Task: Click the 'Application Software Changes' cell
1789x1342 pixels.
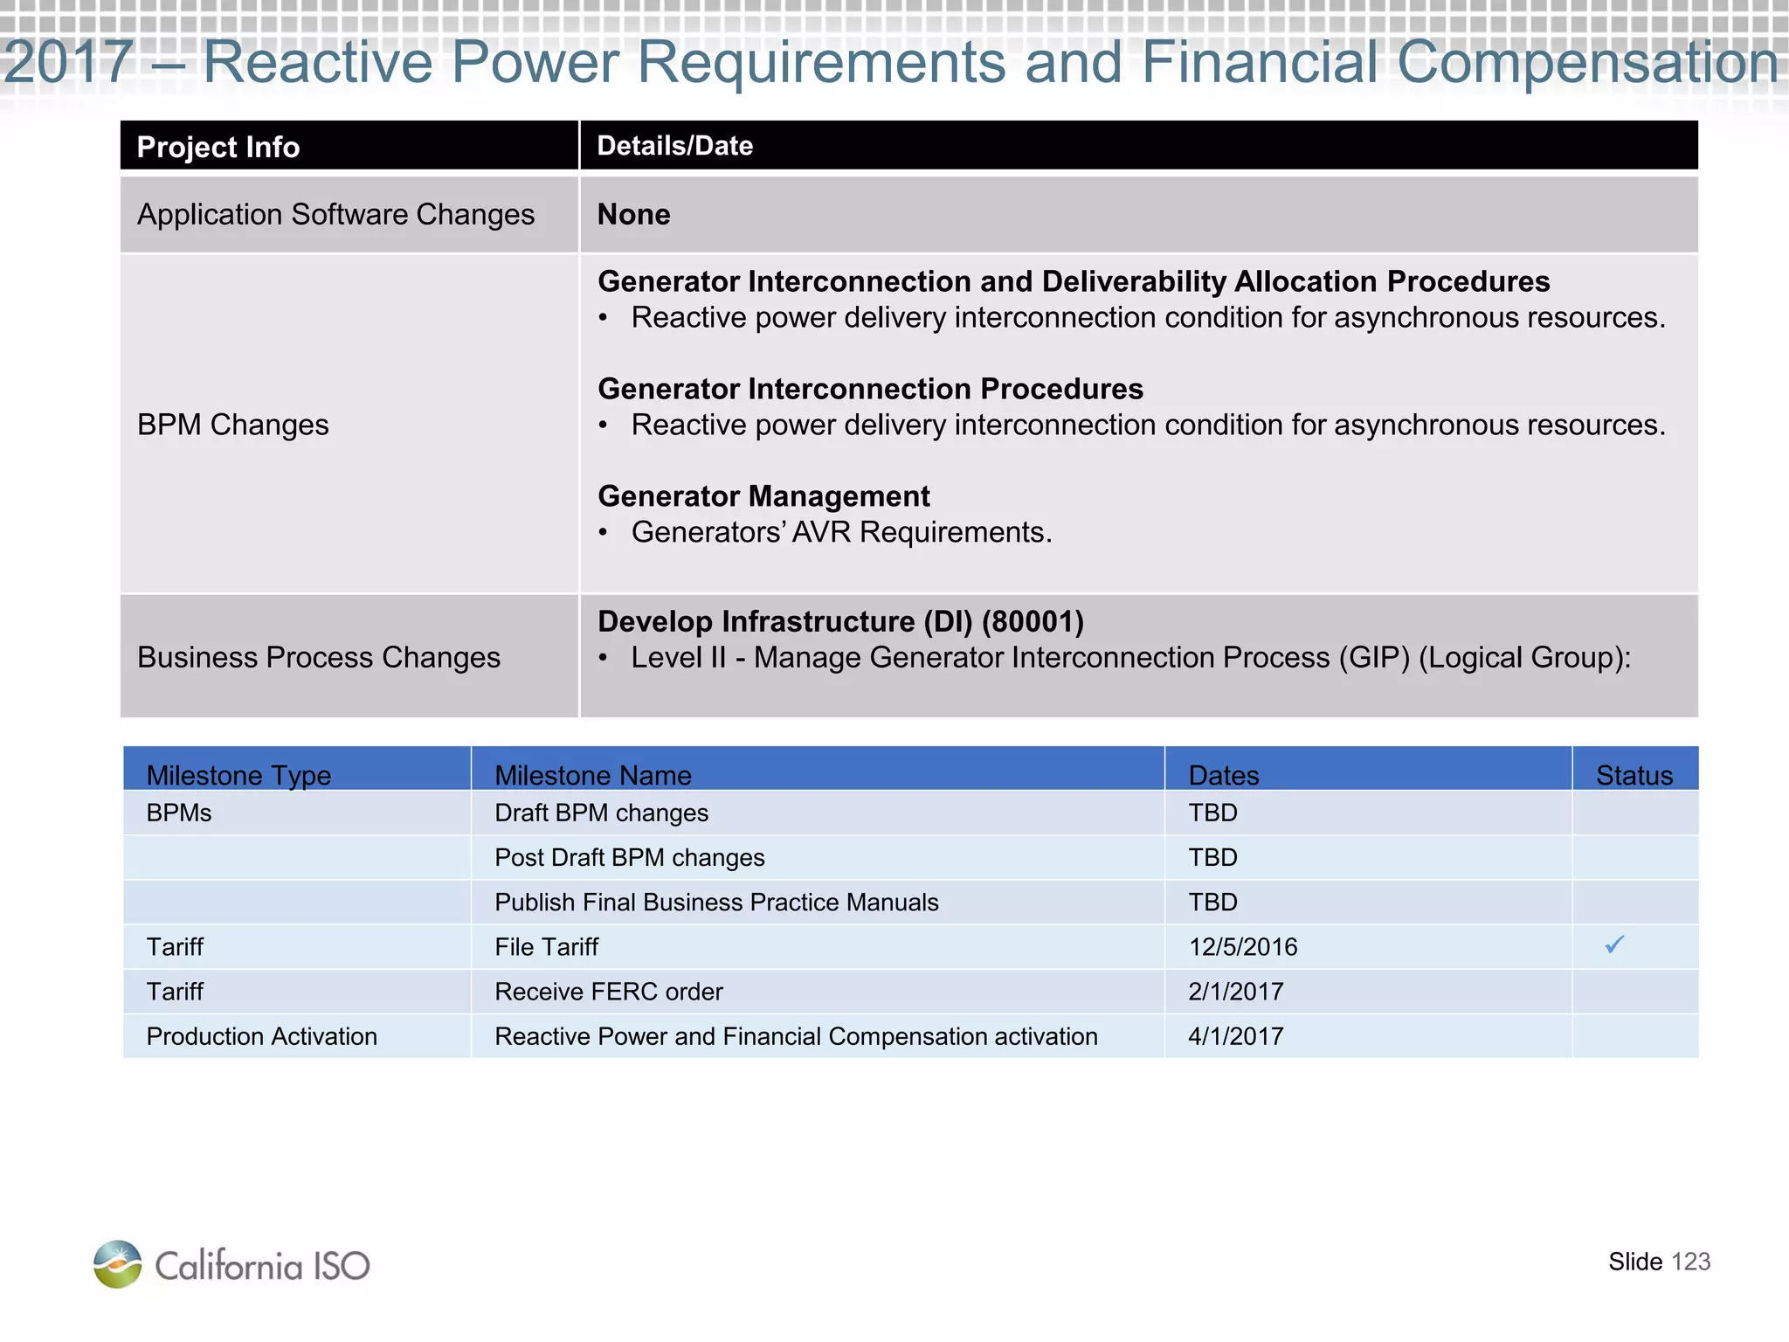Action: (349, 215)
